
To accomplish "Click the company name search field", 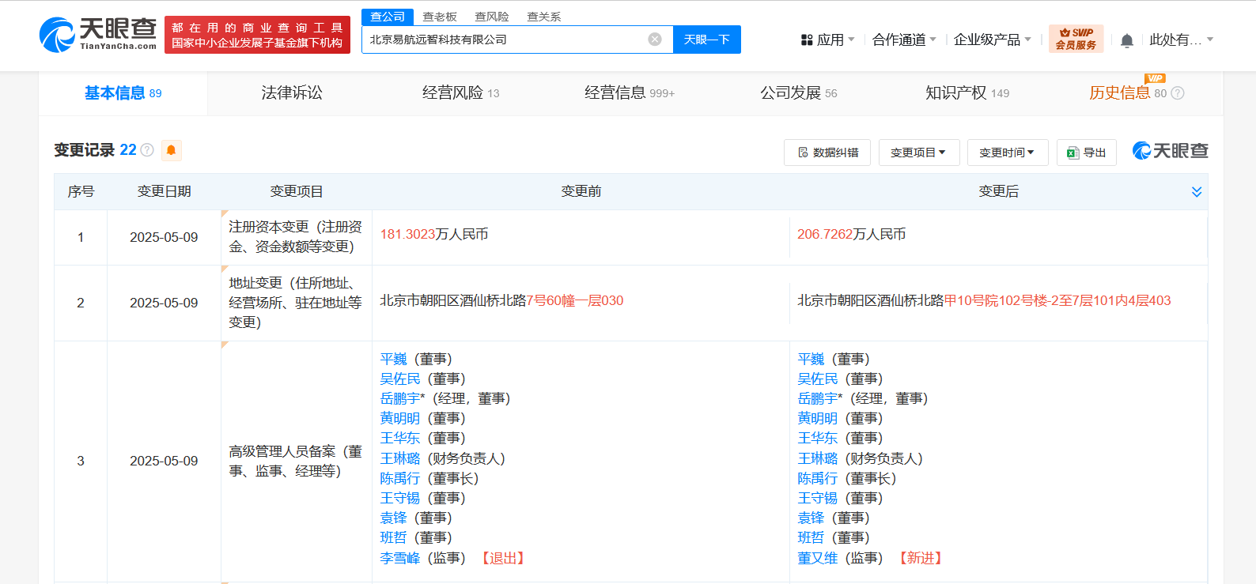I will (x=506, y=40).
